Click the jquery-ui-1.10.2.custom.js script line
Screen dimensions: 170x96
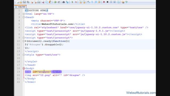point(83,34)
